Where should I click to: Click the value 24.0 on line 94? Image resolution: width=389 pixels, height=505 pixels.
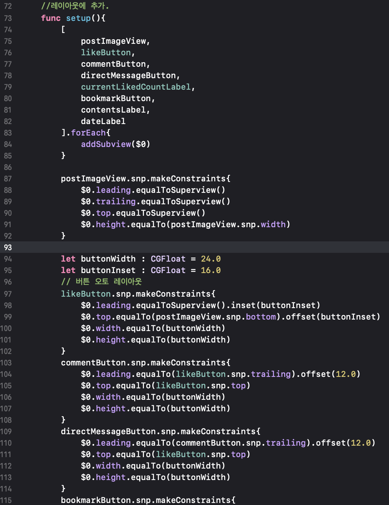tap(211, 259)
